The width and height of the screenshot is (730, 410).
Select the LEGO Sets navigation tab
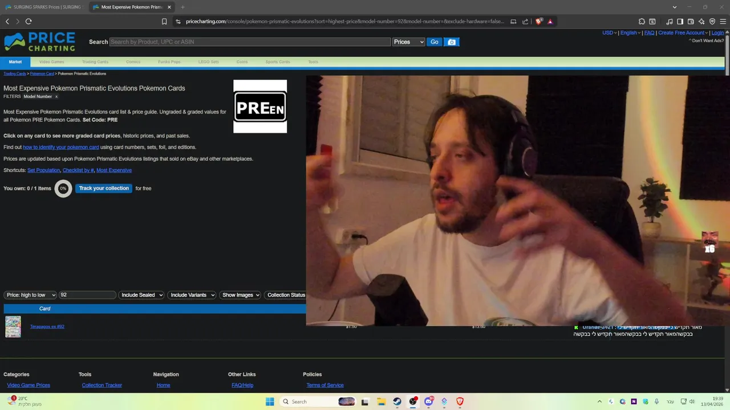coord(208,62)
